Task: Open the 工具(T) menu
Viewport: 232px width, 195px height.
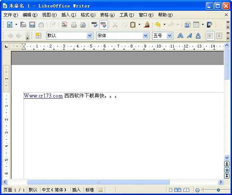Action: (127, 15)
